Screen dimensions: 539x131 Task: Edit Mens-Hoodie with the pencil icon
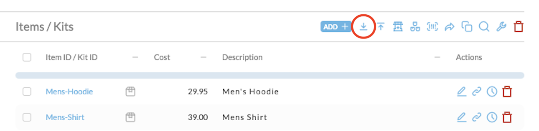pyautogui.click(x=462, y=92)
